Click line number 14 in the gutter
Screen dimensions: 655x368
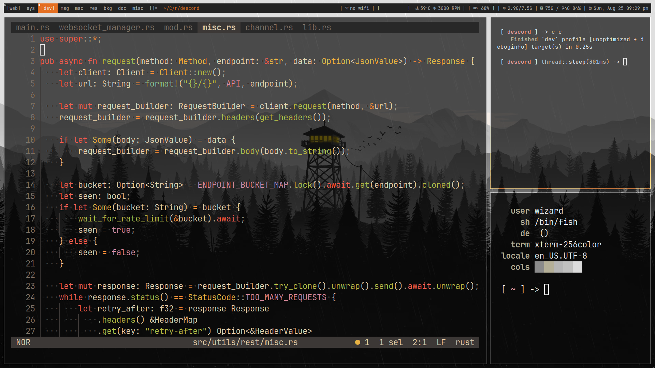coord(30,185)
